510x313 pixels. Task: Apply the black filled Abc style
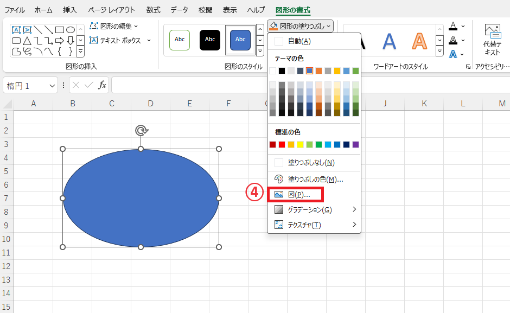tap(210, 40)
